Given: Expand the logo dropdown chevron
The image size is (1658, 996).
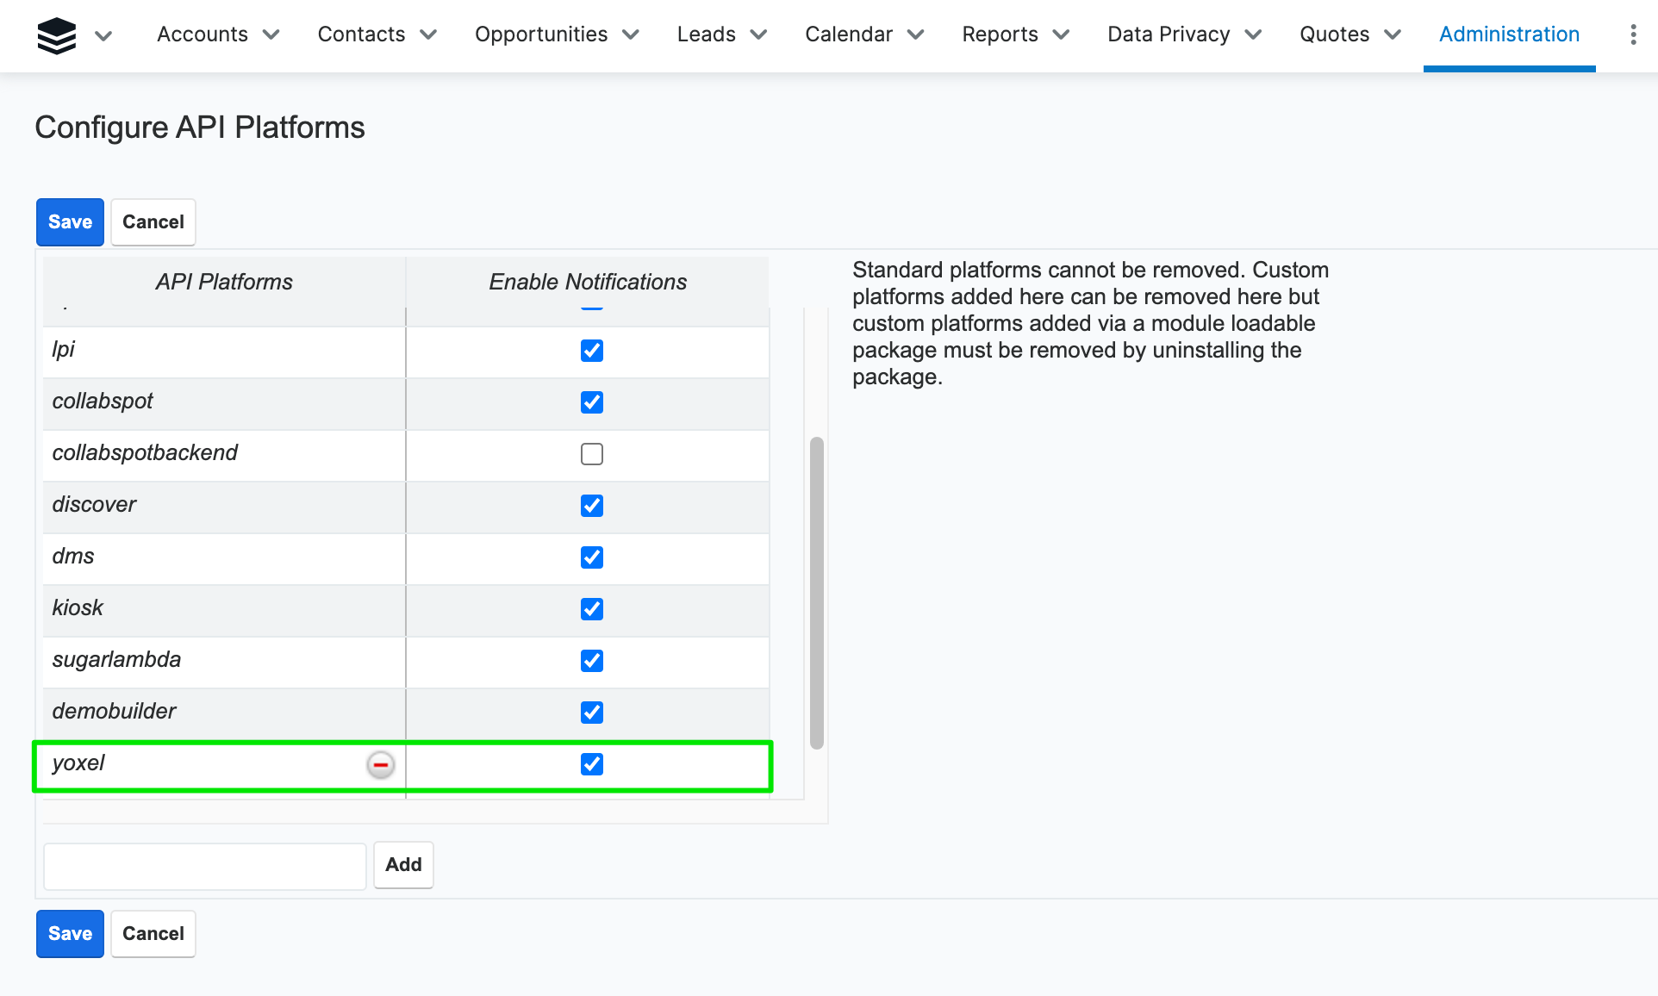Looking at the screenshot, I should point(103,35).
